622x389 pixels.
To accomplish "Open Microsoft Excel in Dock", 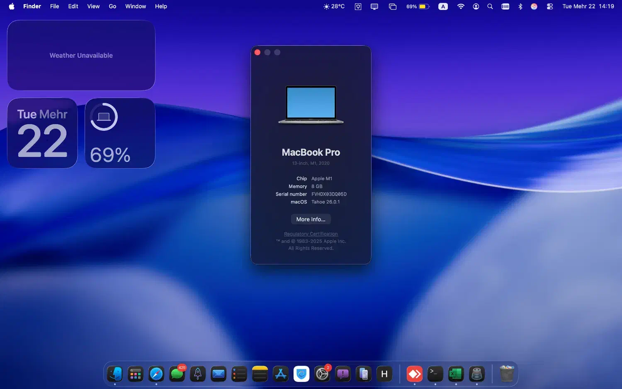I will pyautogui.click(x=456, y=374).
